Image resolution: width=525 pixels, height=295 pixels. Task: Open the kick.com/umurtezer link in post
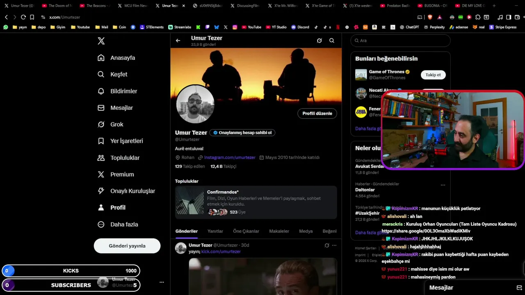(221, 252)
